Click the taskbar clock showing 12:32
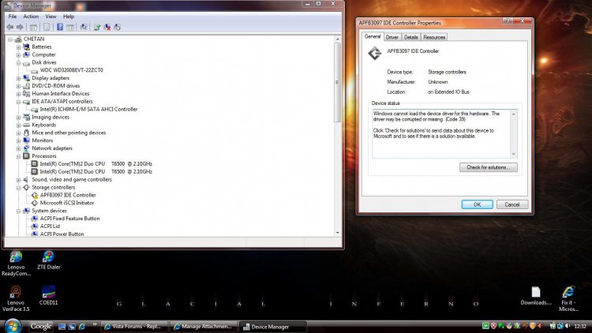The image size is (592, 333). click(x=580, y=326)
